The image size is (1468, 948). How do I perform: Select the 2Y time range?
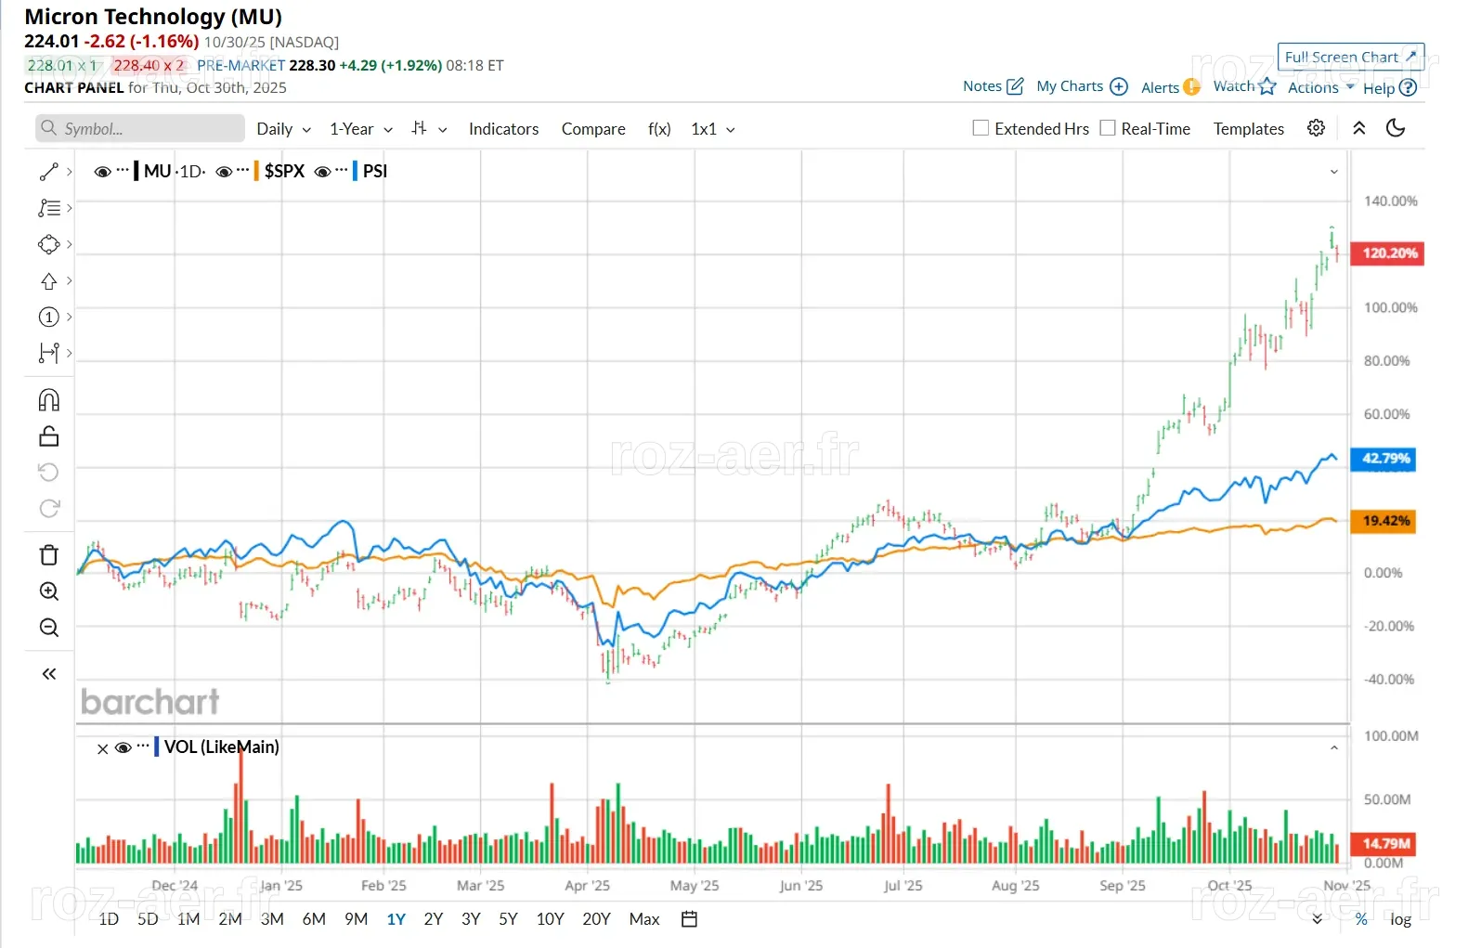(433, 919)
